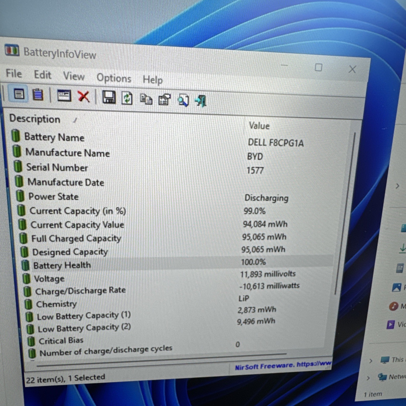This screenshot has width=406, height=406.
Task: Click the BYD manufacturer value
Action: [255, 157]
